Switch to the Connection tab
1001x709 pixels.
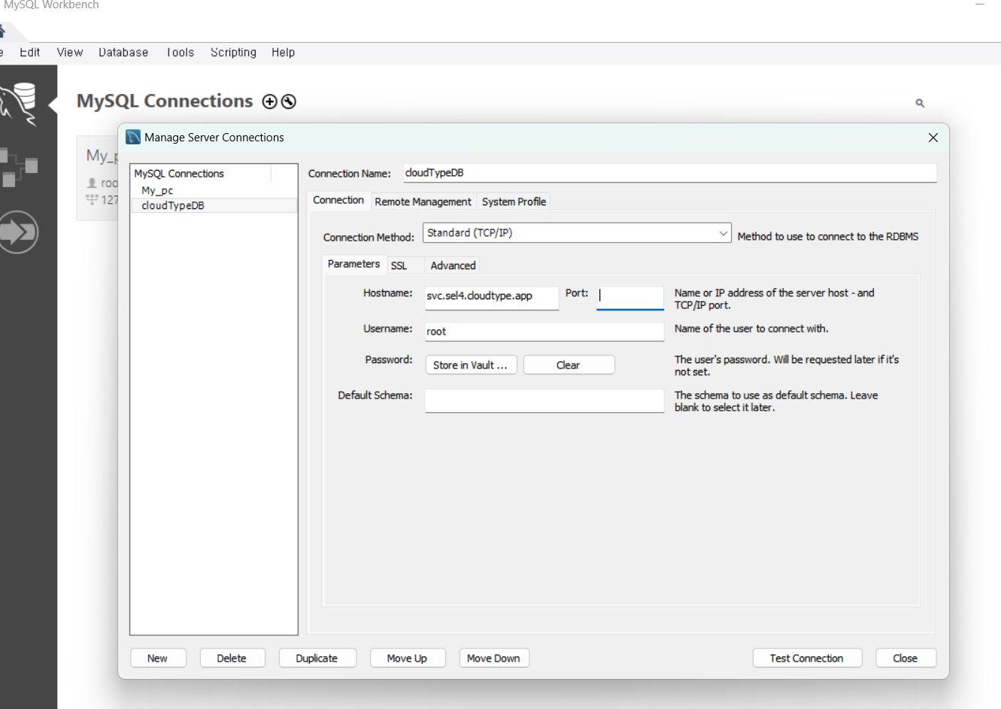click(338, 200)
